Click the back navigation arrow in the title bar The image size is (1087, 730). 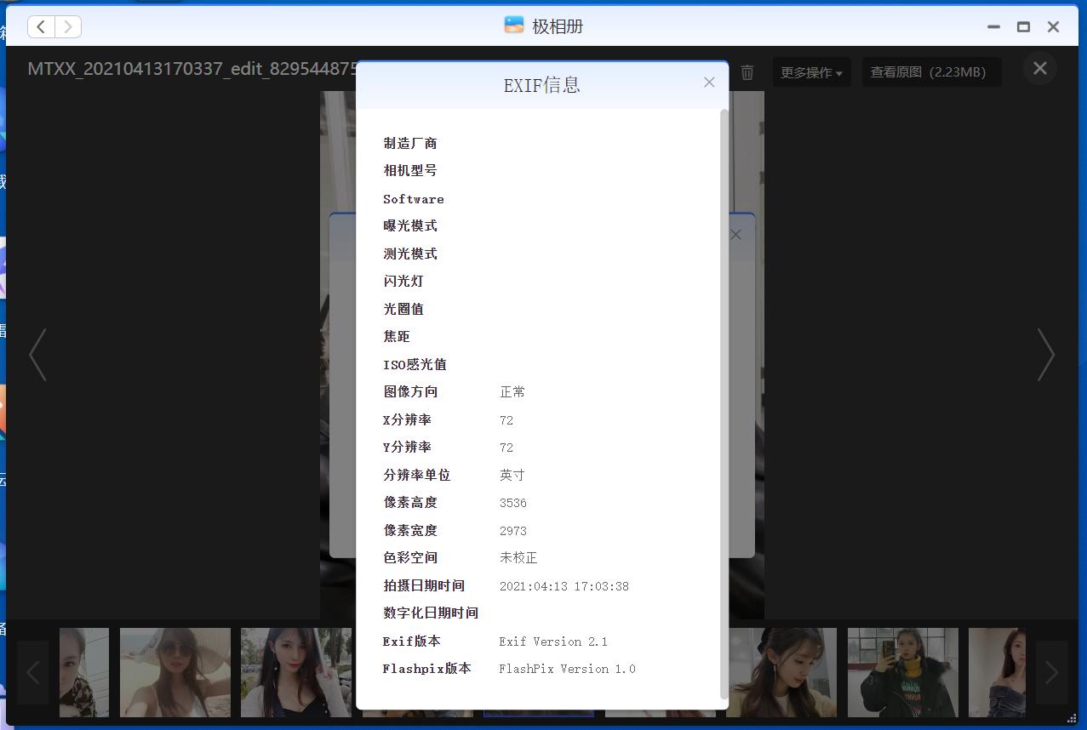[41, 26]
